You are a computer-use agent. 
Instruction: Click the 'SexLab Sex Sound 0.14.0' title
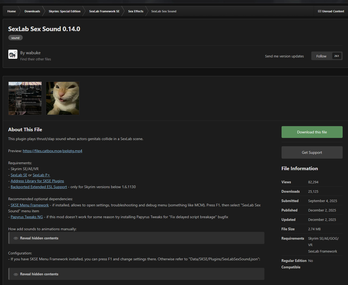44,29
